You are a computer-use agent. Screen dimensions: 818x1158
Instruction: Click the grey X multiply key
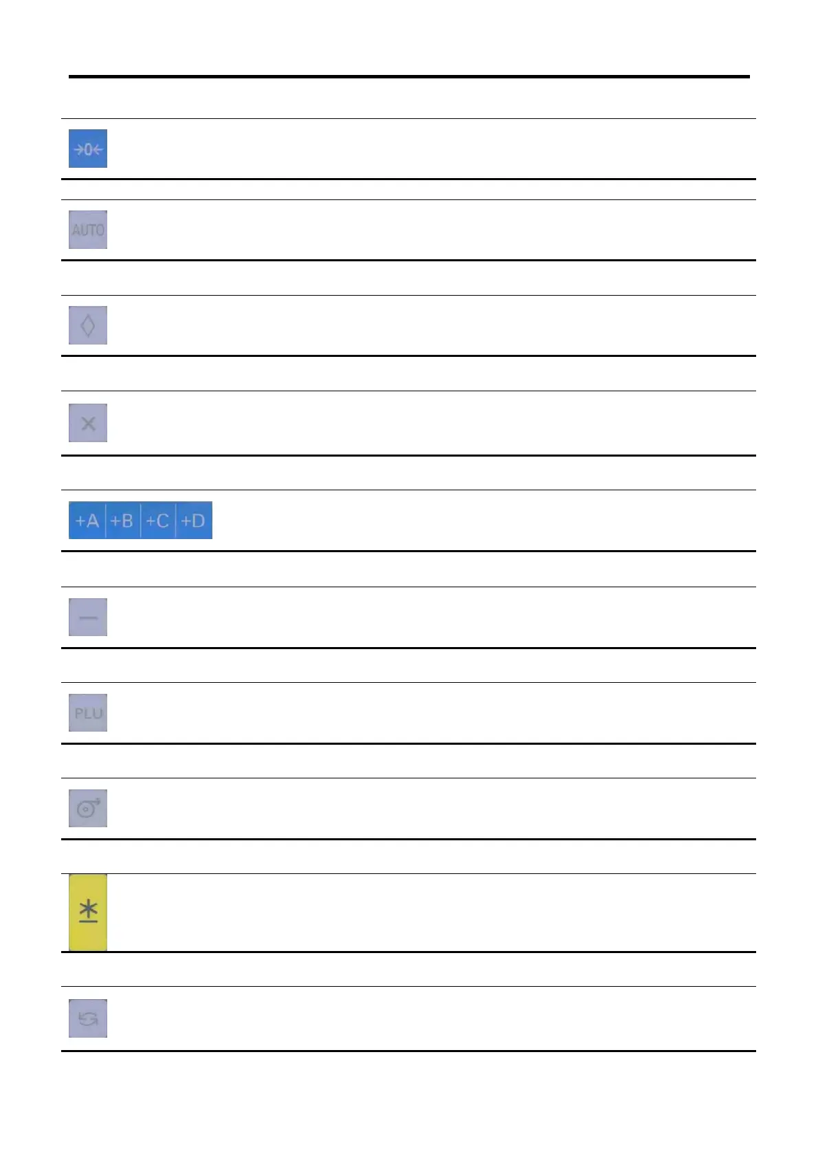(x=88, y=423)
